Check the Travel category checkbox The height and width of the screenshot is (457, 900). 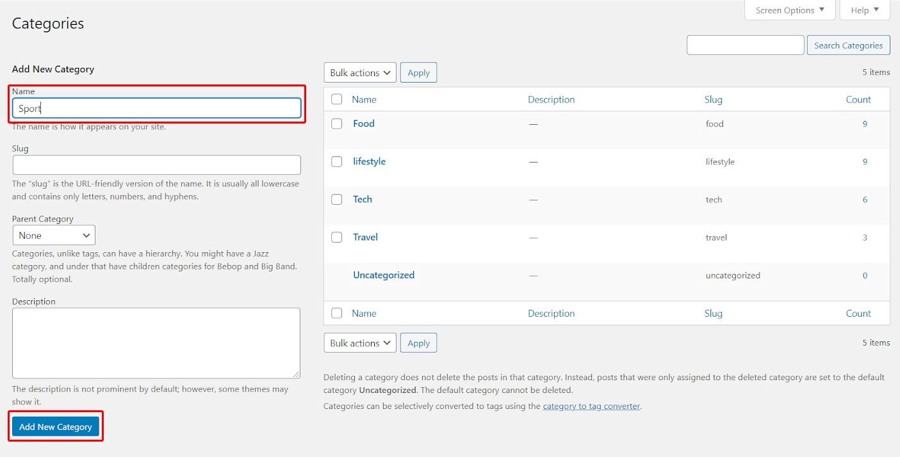click(x=336, y=237)
